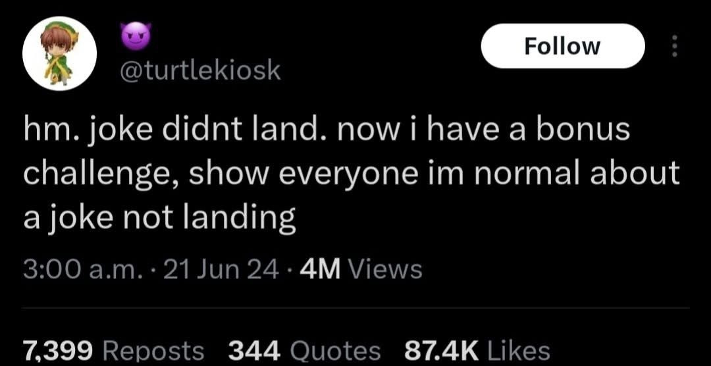Click the "344" quote count number
Screen dimensions: 711x366
pyautogui.click(x=254, y=350)
